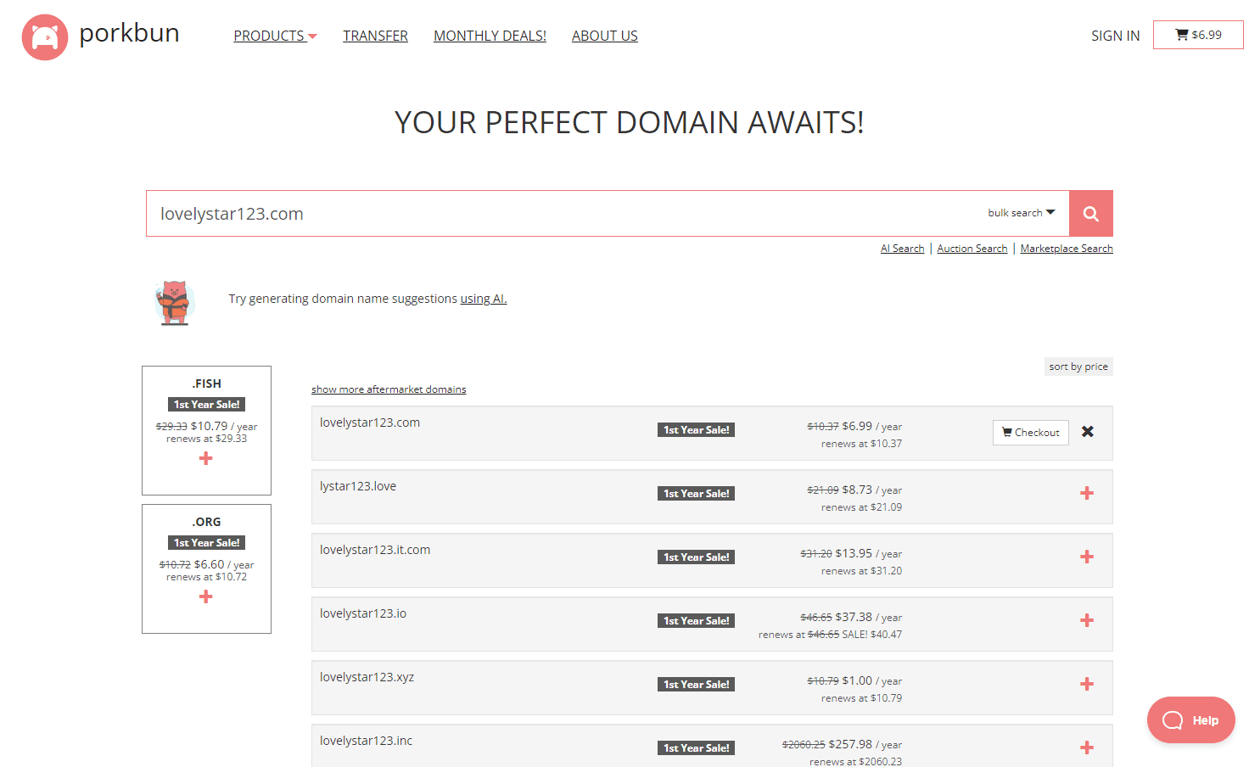Click show more aftermarket domains
Image resolution: width=1249 pixels, height=767 pixels.
tap(389, 389)
